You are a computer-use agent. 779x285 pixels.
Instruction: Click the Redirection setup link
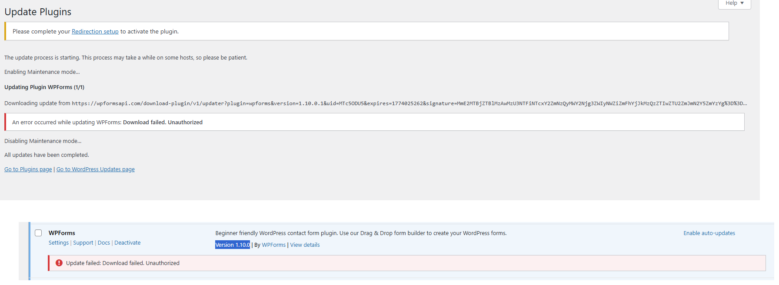(x=95, y=32)
